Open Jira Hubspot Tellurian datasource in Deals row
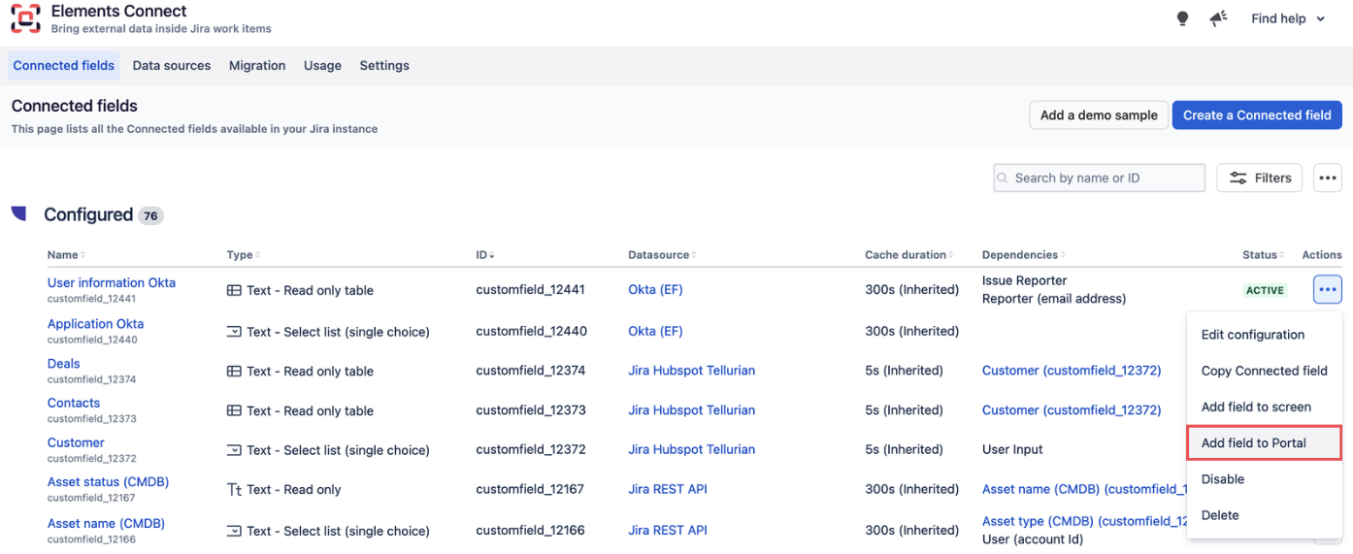Screen dimensions: 1353x554 click(691, 371)
